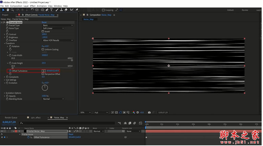The image size is (263, 146).
Task: Open the Noise Type Soft Linear dropdown
Action: tap(53, 28)
